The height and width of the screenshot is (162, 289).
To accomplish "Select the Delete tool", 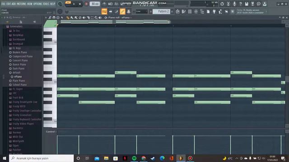I will tap(80, 18).
